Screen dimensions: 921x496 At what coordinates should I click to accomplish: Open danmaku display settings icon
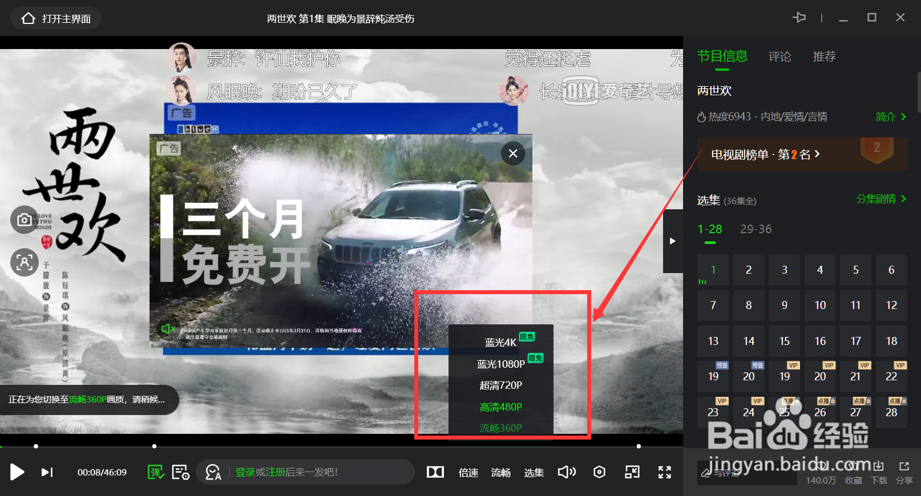(x=181, y=472)
